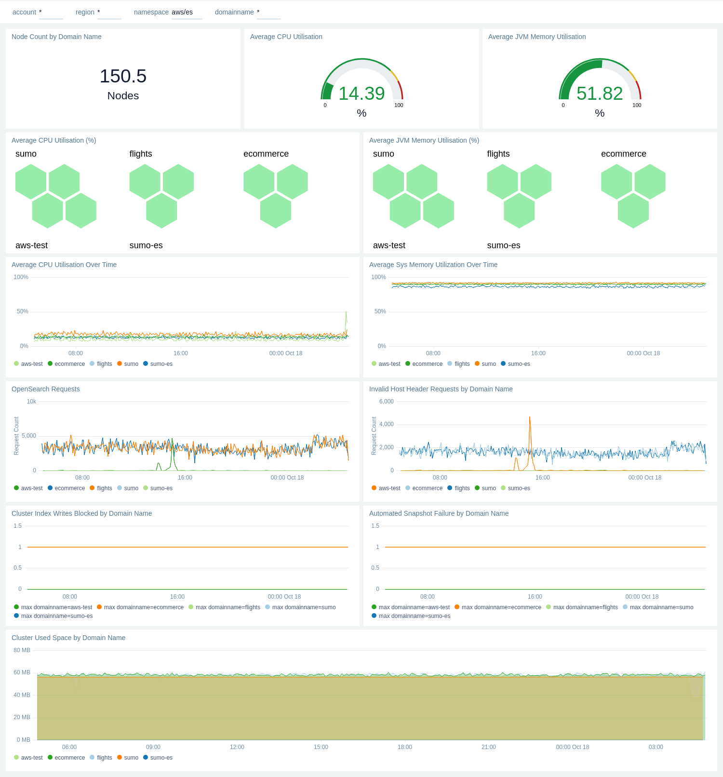This screenshot has width=723, height=777.
Task: Click the aws-test label in JVM Memory honeycomb
Action: click(x=389, y=245)
